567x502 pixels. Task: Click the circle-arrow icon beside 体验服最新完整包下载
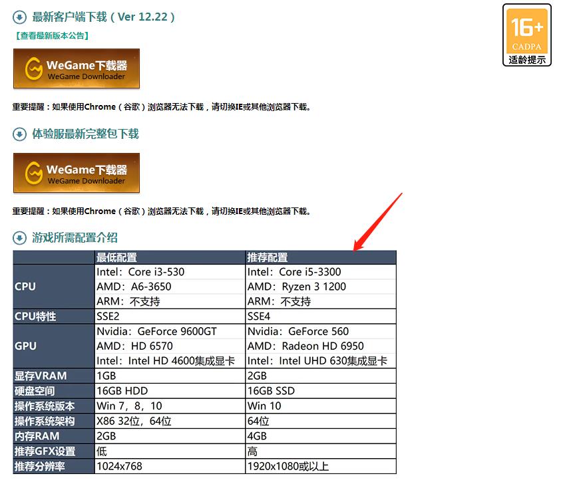point(19,134)
